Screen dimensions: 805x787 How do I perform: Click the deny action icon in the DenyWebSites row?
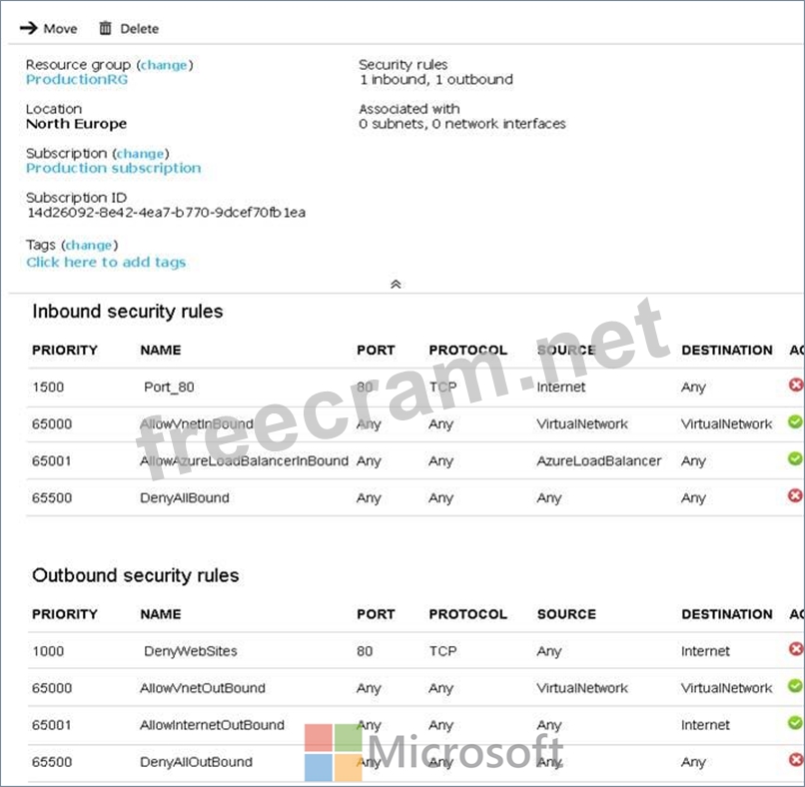(x=795, y=649)
